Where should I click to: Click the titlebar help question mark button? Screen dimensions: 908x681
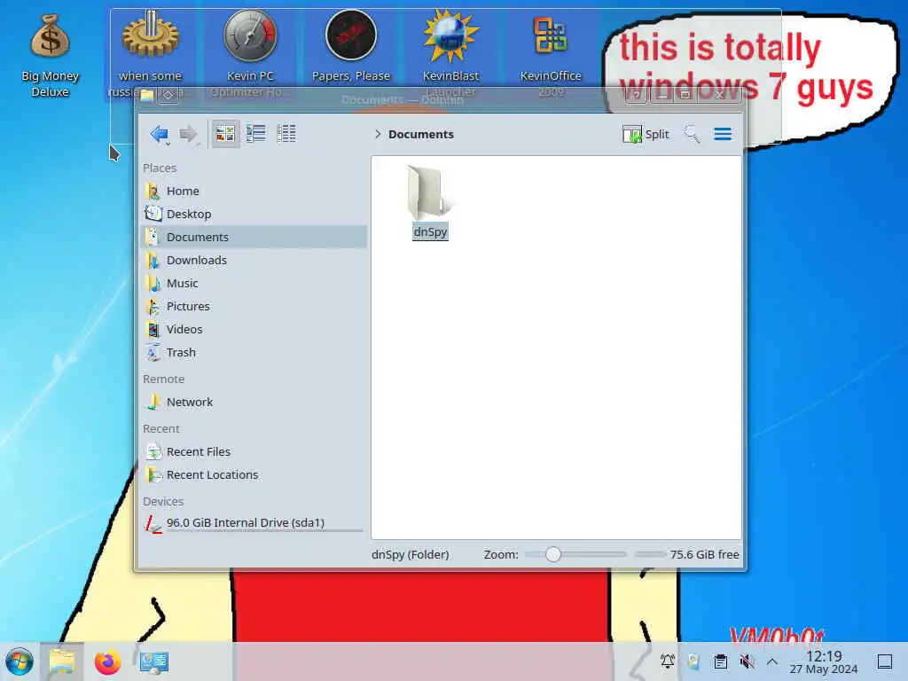pyautogui.click(x=637, y=94)
